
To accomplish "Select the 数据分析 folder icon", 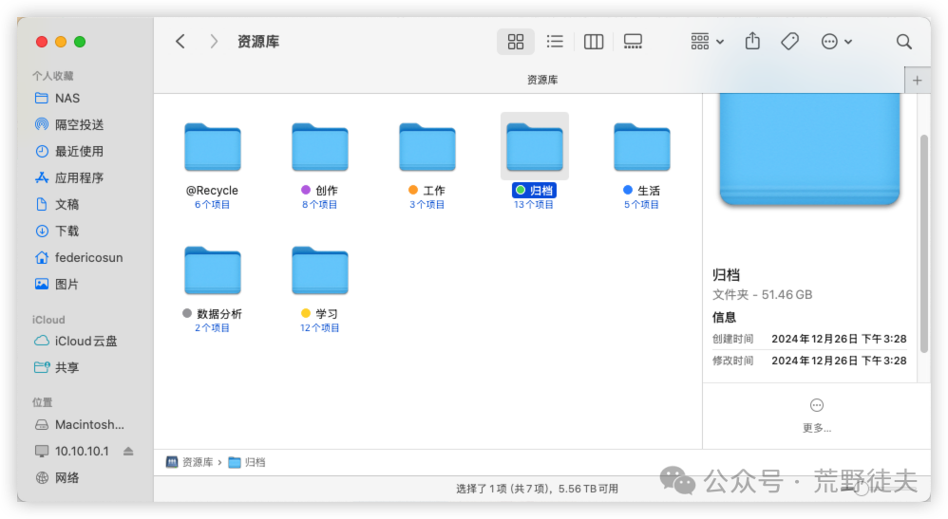I will pos(212,270).
